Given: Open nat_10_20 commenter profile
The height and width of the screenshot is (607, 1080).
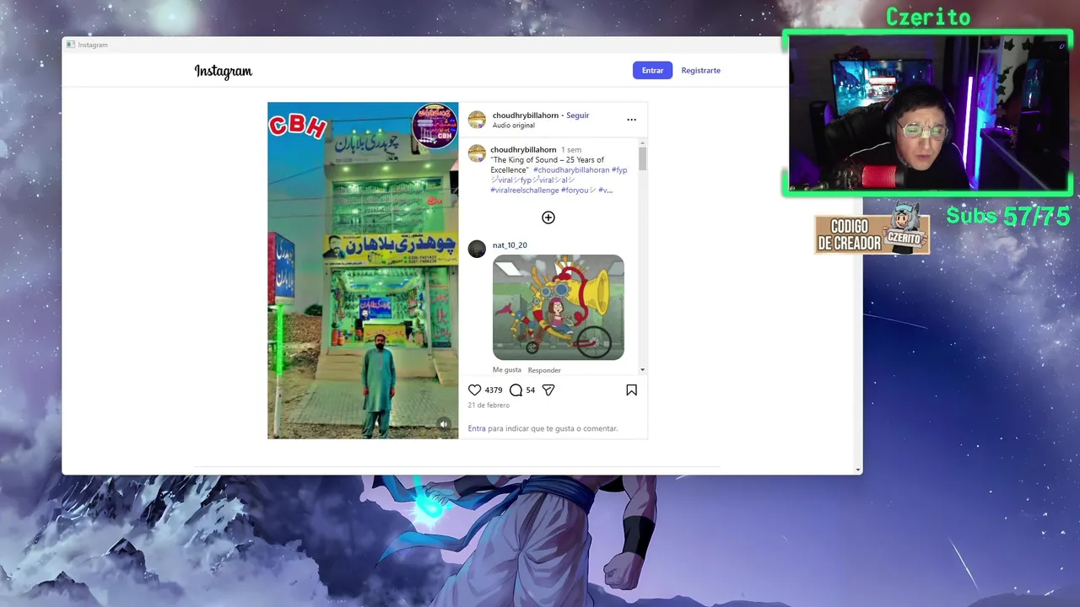Looking at the screenshot, I should pos(510,245).
